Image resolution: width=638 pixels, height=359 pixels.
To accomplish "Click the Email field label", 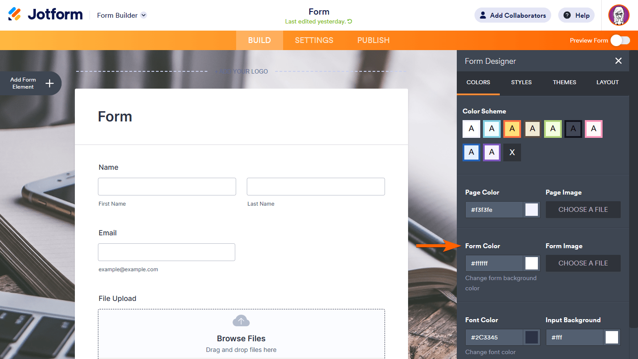I will coord(108,233).
